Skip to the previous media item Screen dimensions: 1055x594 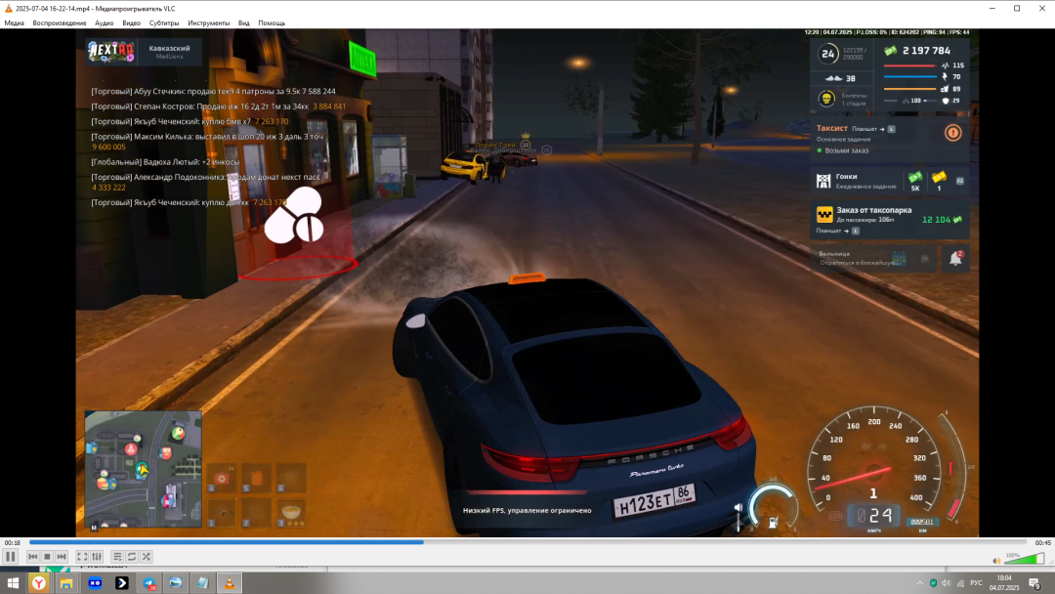(x=33, y=556)
